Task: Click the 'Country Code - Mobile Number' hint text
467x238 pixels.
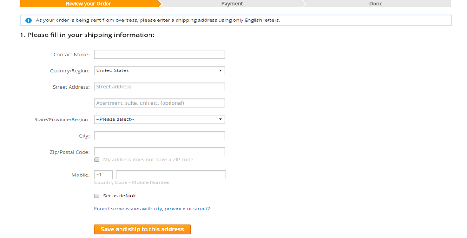Action: pos(132,182)
